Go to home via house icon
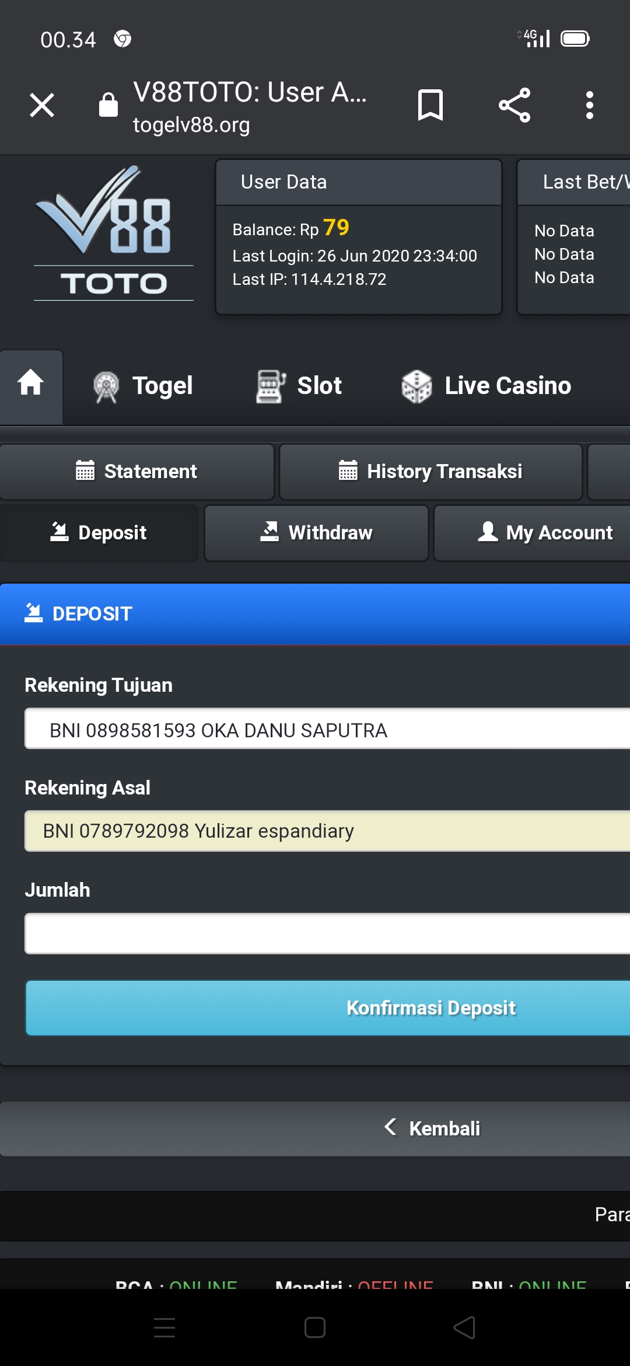The height and width of the screenshot is (1366, 630). tap(31, 384)
